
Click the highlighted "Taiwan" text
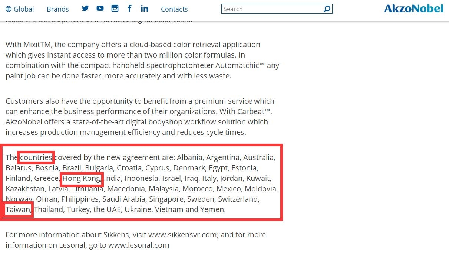(x=17, y=209)
